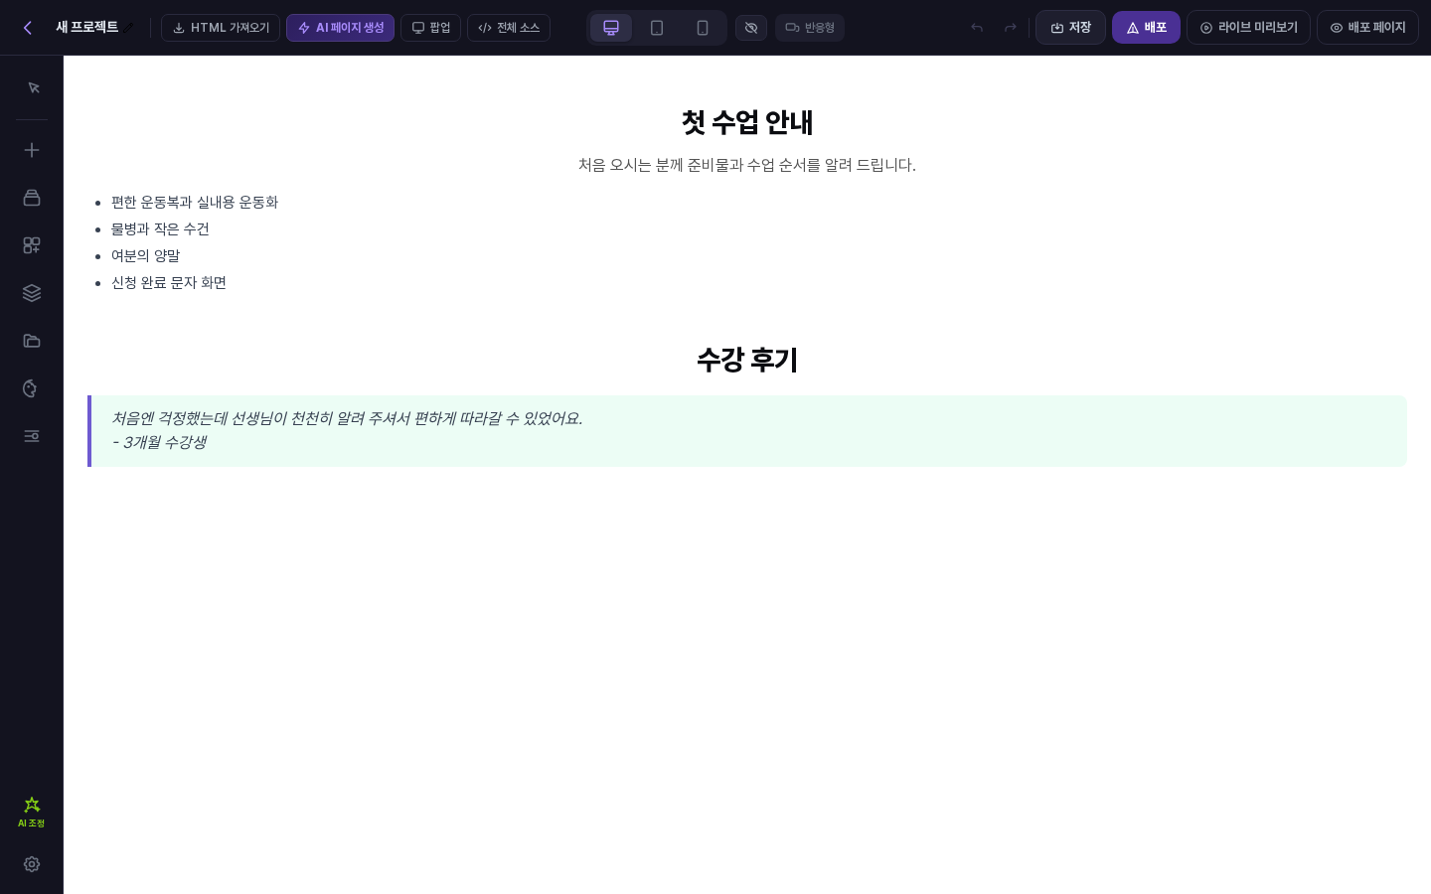Open the folder assets icon in sidebar

32,341
